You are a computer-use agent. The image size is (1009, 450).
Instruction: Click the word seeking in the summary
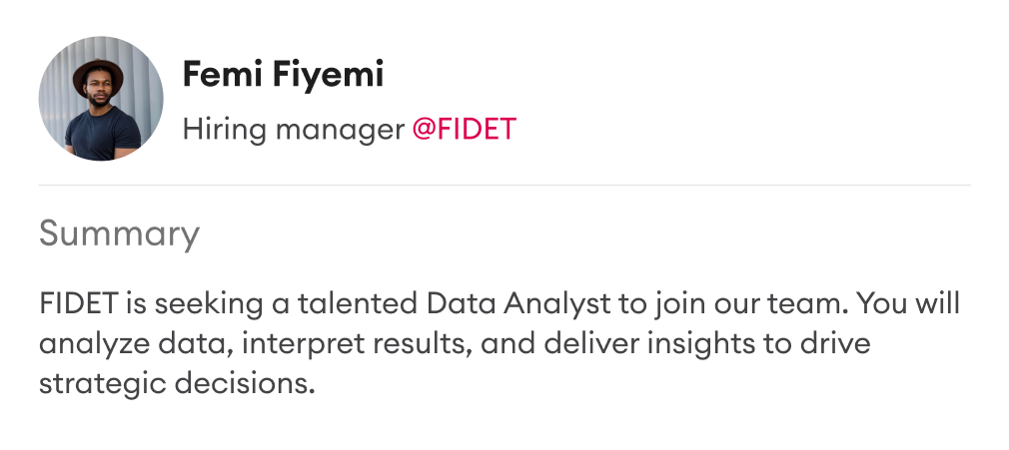[x=208, y=304]
